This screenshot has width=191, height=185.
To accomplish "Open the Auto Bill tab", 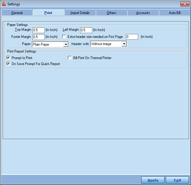I will tap(175, 13).
